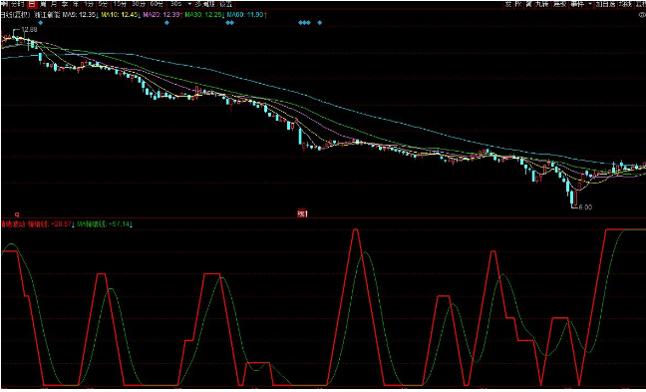Click the 加自选 add-to-watchlist button
The height and width of the screenshot is (392, 646).
(605, 4)
